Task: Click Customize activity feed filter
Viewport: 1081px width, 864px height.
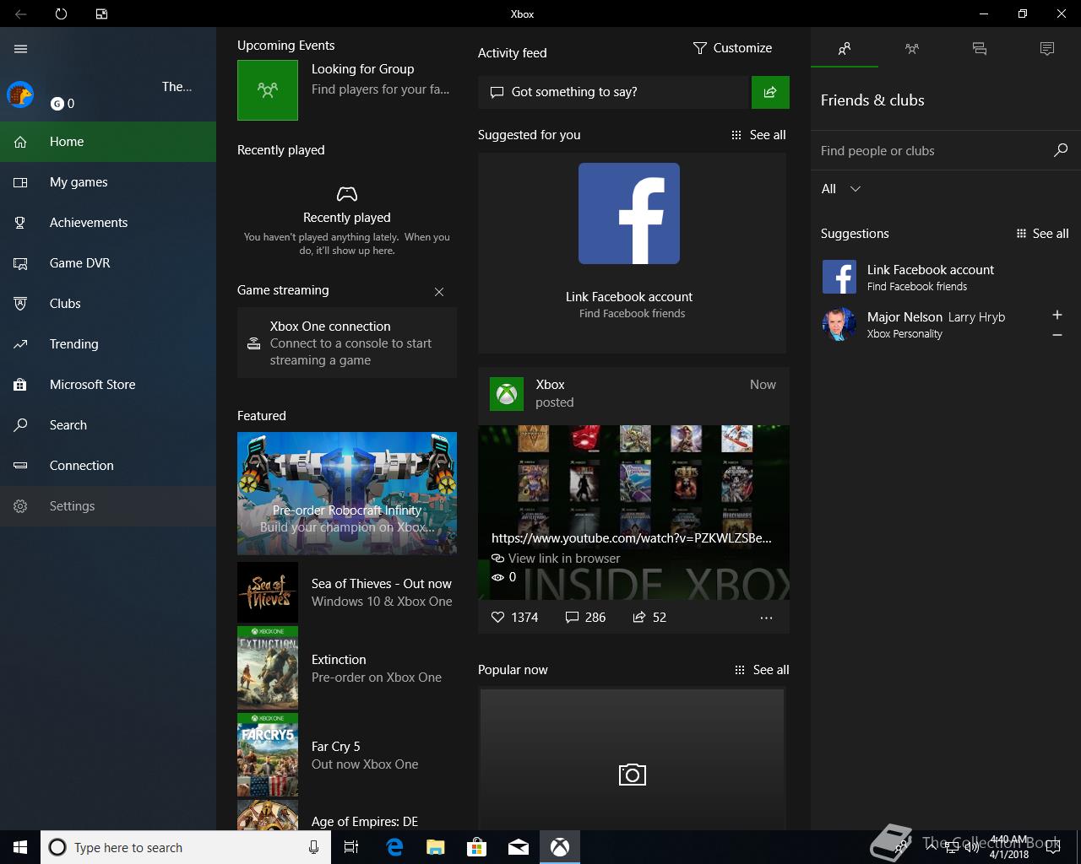Action: (732, 48)
